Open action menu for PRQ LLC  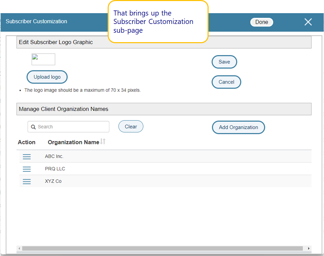click(x=27, y=169)
